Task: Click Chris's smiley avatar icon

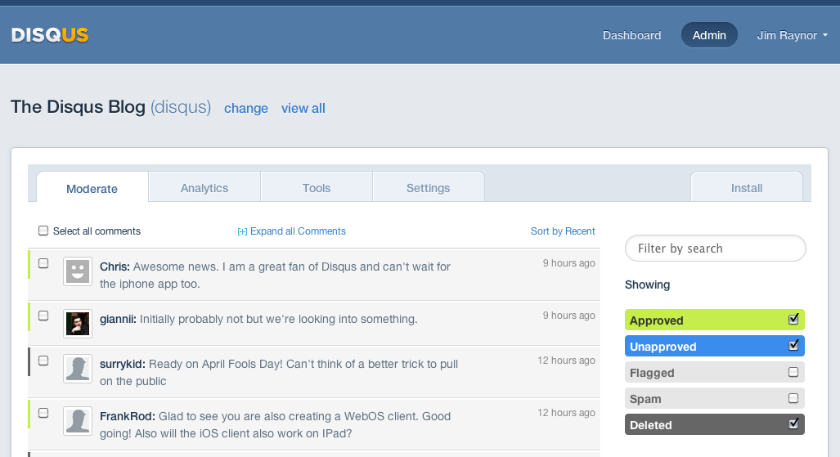Action: (77, 272)
